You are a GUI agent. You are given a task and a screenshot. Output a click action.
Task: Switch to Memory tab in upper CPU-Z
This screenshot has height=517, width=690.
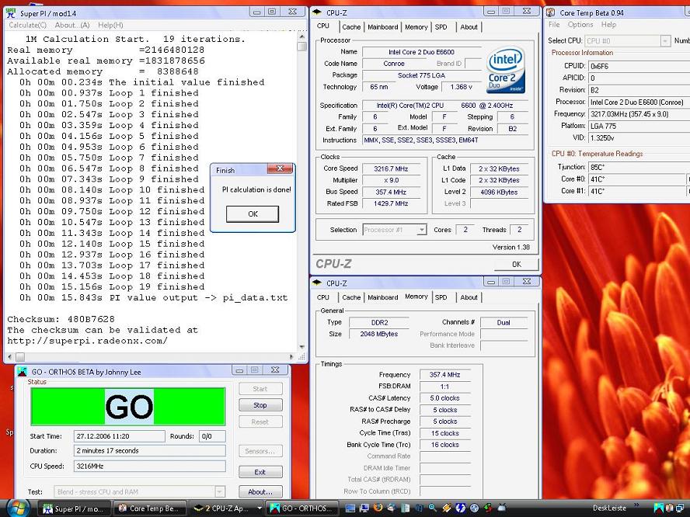[x=416, y=27]
